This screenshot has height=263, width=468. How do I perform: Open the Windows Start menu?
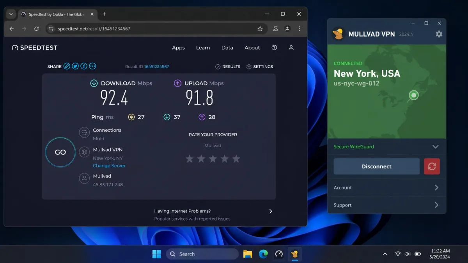pos(157,254)
